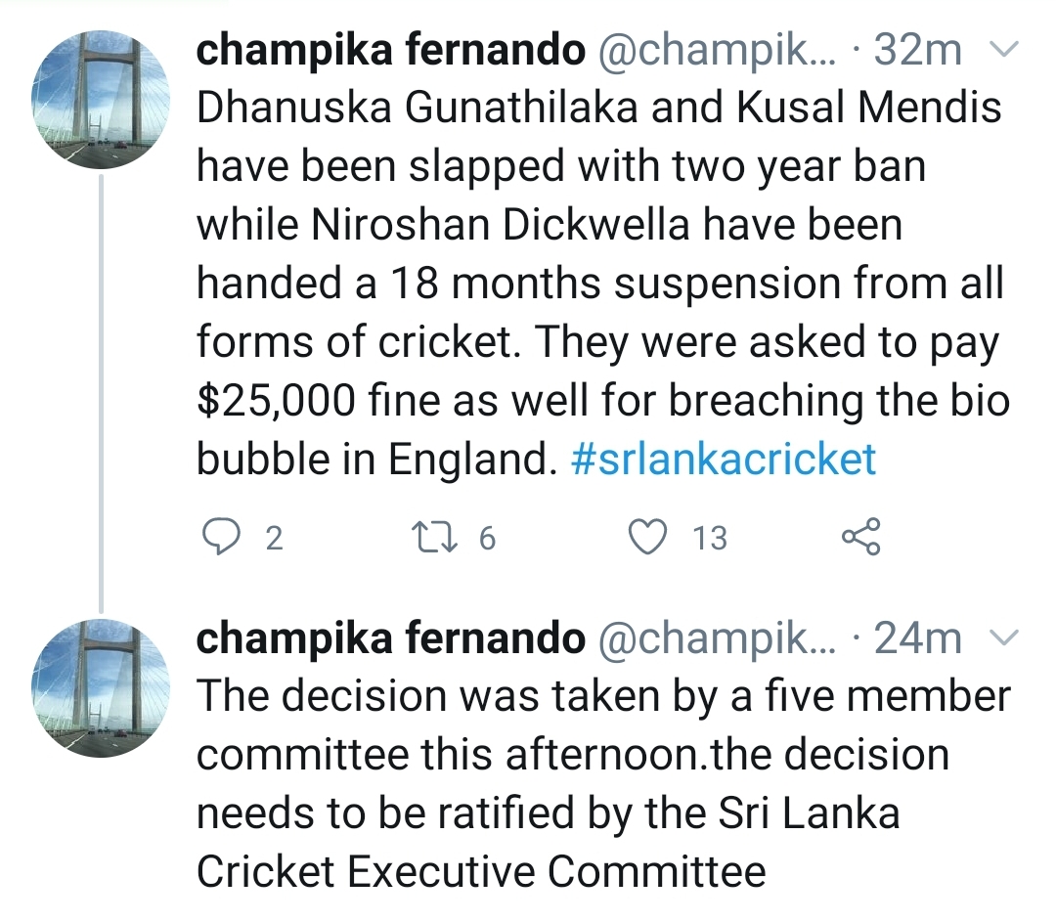Image resolution: width=1056 pixels, height=922 pixels.
Task: Open the Dhanuska Gunathilaka tweet text
Action: tap(602, 284)
